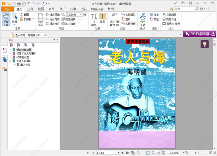Switch to the Comment (注释) ribbon tab
This screenshot has height=156, width=217.
(30, 9)
